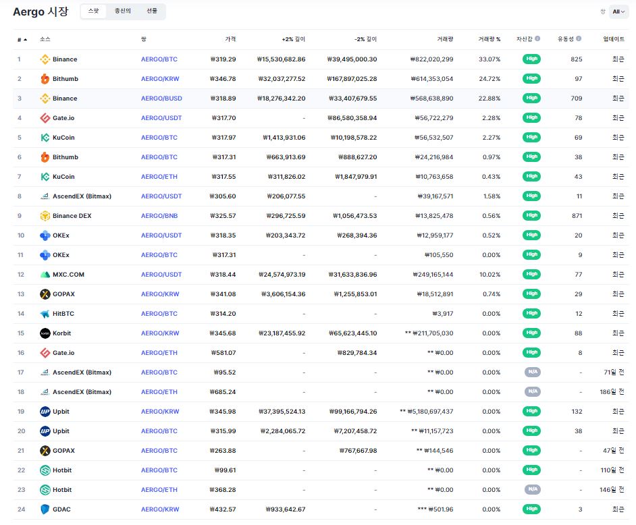This screenshot has width=636, height=525.
Task: Switch to the 종신의 tab
Action: [x=122, y=11]
